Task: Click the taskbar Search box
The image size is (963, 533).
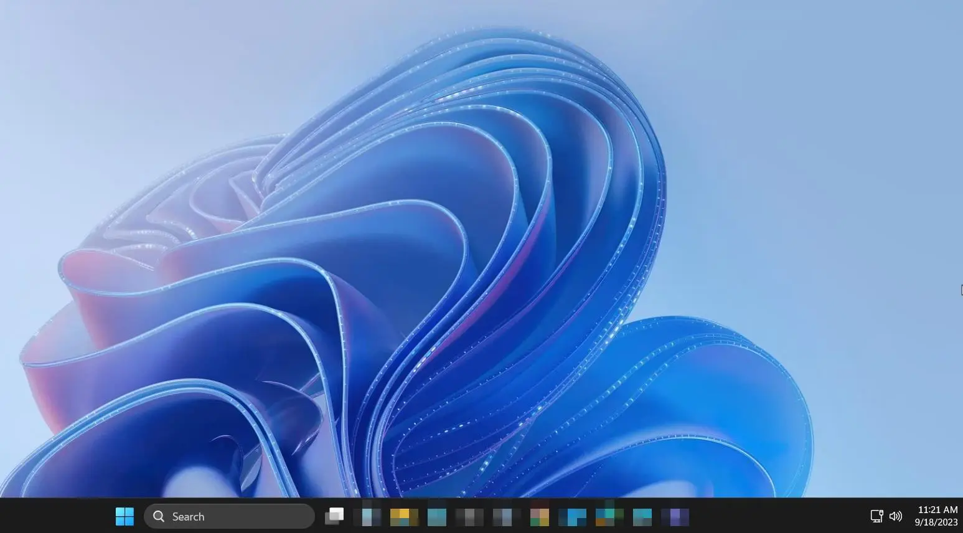Action: coord(229,516)
